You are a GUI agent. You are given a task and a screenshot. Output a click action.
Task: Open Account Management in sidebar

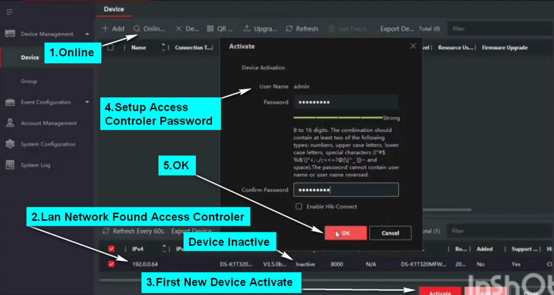click(49, 123)
